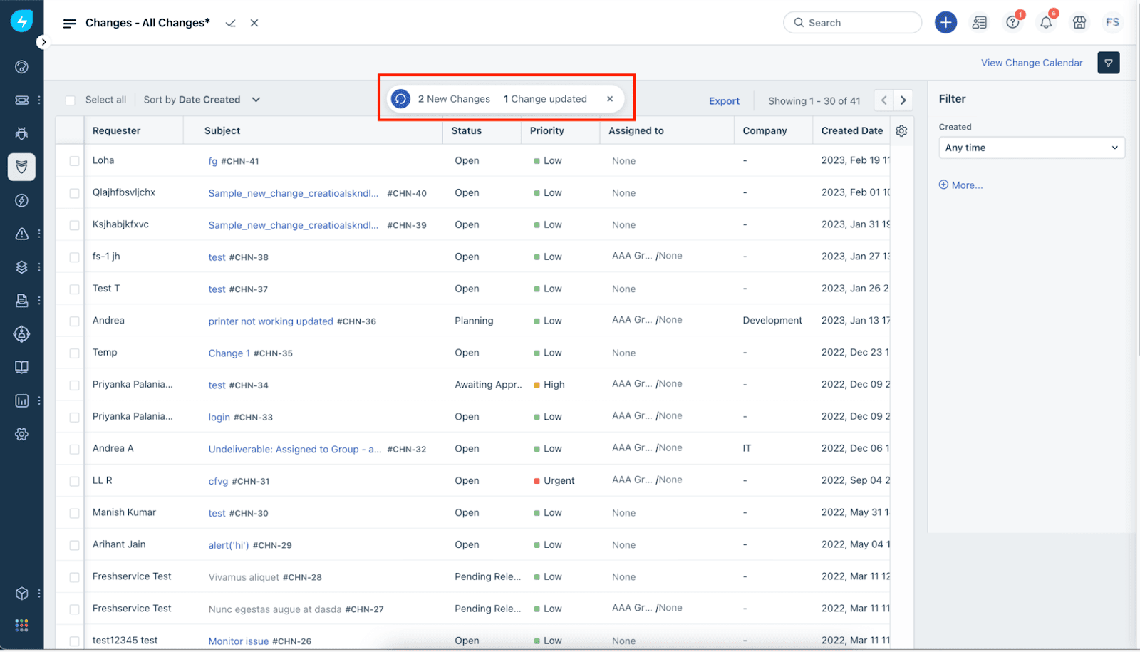Screen dimensions: 1140x652
Task: Sort by the Priority column header
Action: 546,131
